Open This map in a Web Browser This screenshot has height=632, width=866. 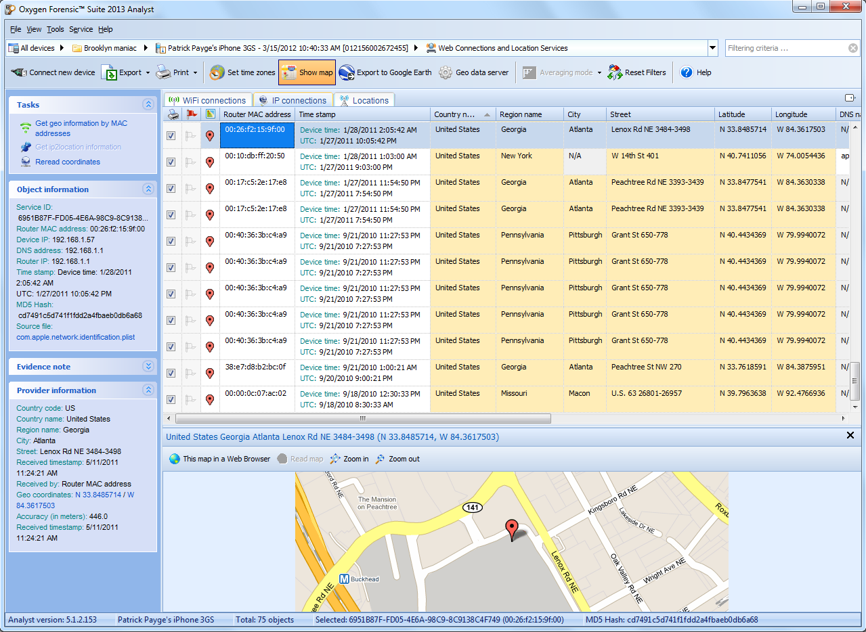coord(219,459)
